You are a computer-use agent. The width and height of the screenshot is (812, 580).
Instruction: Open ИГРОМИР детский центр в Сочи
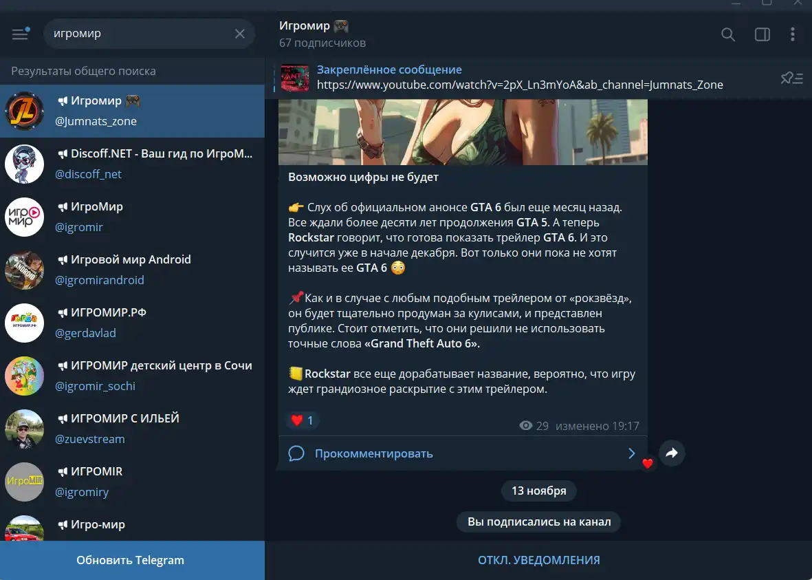pyautogui.click(x=132, y=376)
